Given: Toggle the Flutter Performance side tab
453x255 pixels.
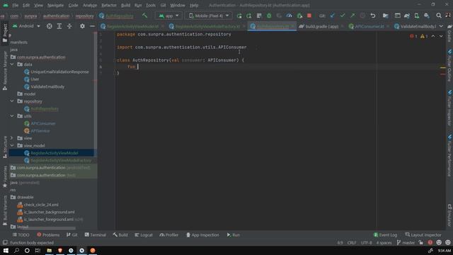Looking at the screenshot, I should click(449, 155).
